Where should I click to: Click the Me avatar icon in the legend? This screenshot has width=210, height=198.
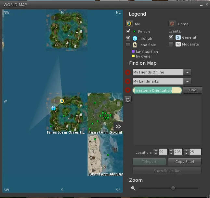click(x=129, y=24)
